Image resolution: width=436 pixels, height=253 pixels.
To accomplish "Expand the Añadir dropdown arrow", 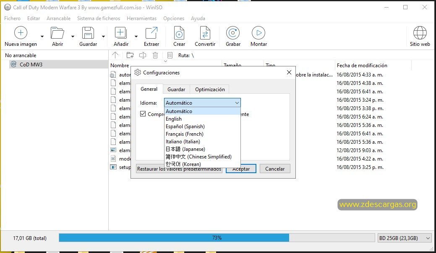I will click(136, 37).
